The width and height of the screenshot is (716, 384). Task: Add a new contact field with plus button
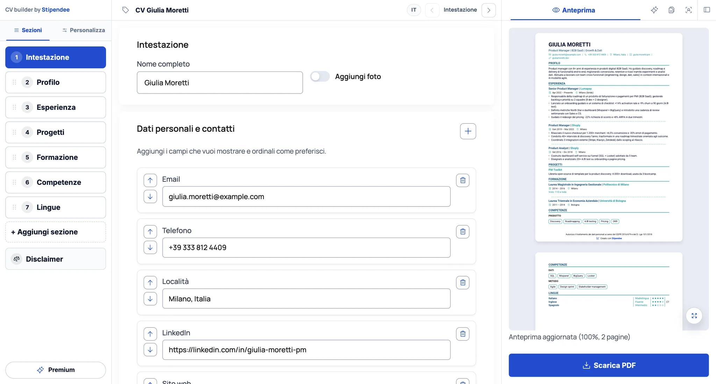(468, 131)
